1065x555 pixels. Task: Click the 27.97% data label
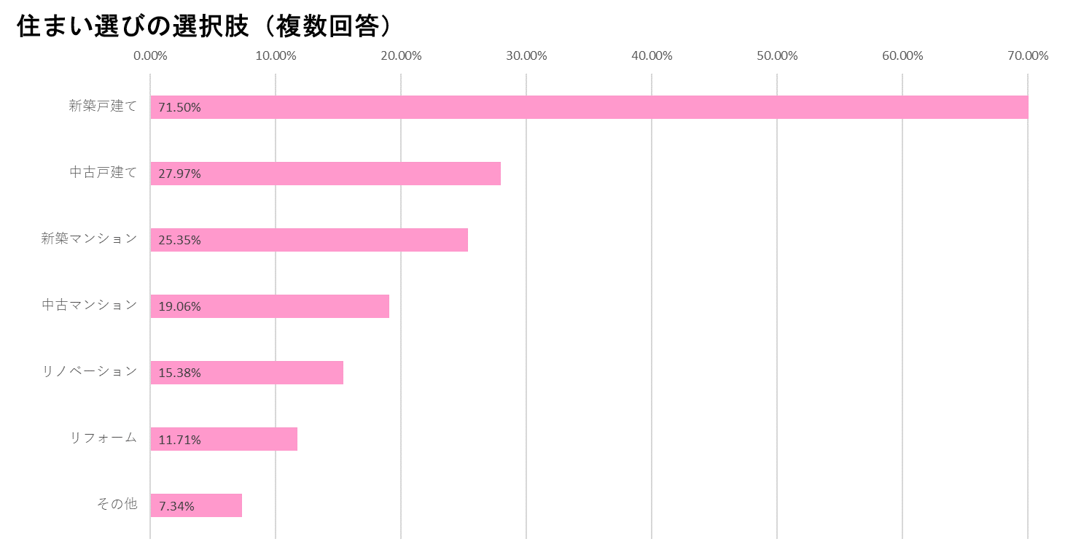point(180,174)
